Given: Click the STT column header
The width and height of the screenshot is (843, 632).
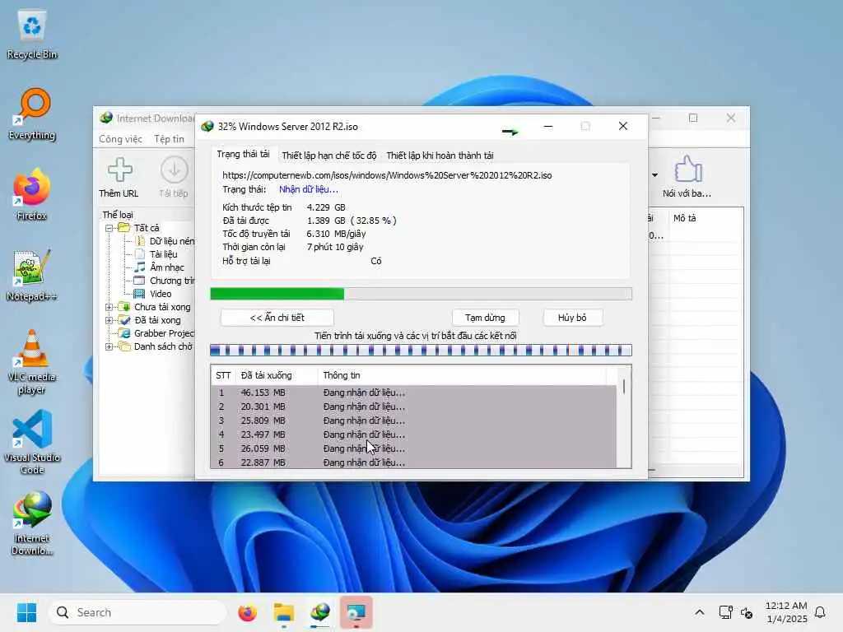Looking at the screenshot, I should pyautogui.click(x=223, y=375).
